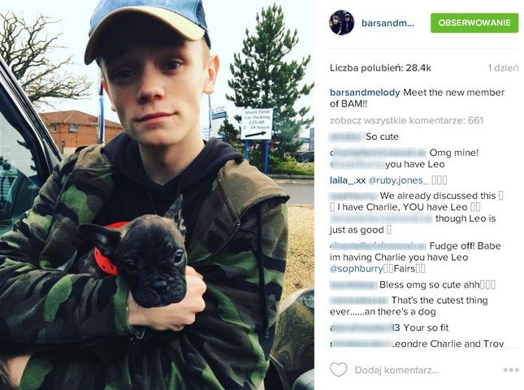
Task: Visit the laila_.xx commenter profile
Action: point(348,180)
